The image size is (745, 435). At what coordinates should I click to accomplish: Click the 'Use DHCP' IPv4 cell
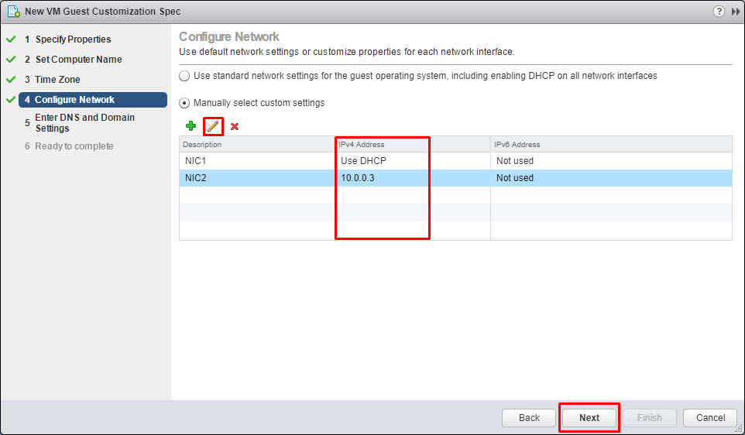point(413,161)
